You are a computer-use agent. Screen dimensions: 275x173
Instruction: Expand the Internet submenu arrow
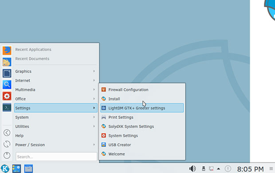point(94,80)
